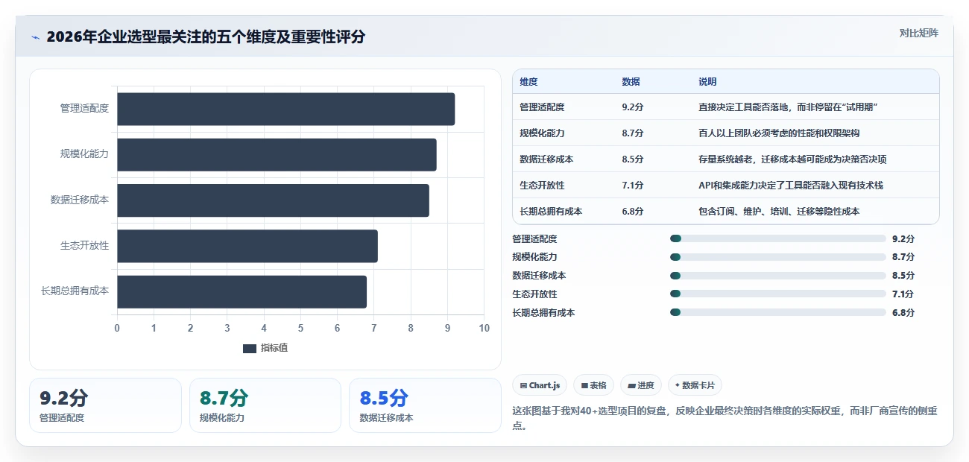Viewport: 969px width, 462px height.
Task: Click the 长期总拥有成本 table row name
Action: [x=551, y=212]
